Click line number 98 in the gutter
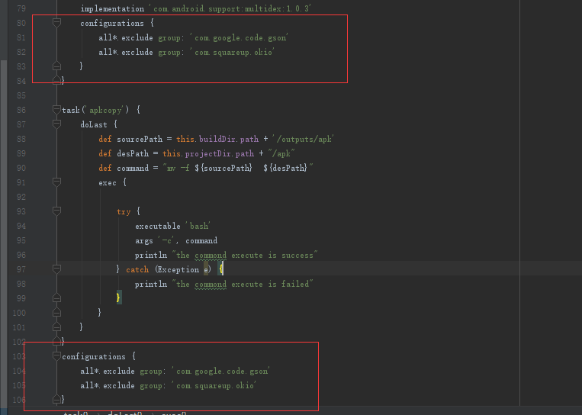This screenshot has width=582, height=415. 21,284
